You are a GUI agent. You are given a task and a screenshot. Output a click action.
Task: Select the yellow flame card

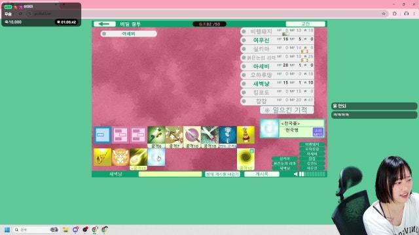click(103, 157)
